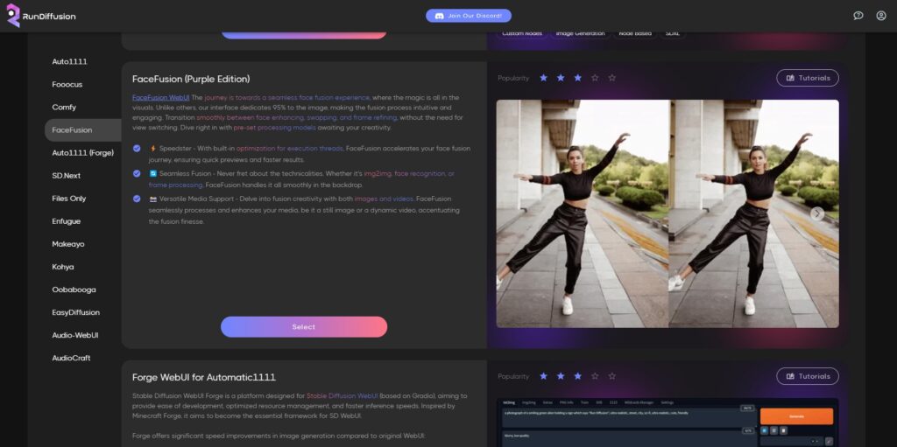
Task: Click the Versatile Media Support checkmark icon
Action: 137,199
